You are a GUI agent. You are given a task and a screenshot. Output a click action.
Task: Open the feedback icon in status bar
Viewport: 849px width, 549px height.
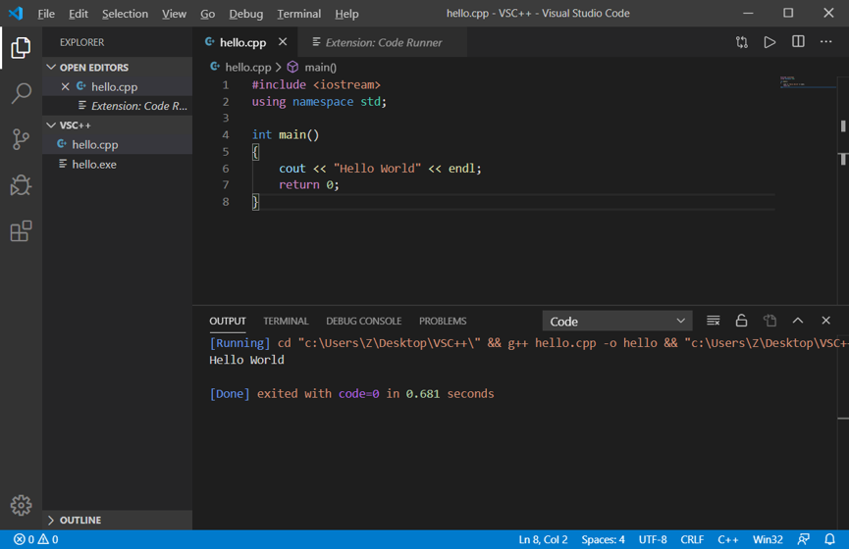point(804,539)
